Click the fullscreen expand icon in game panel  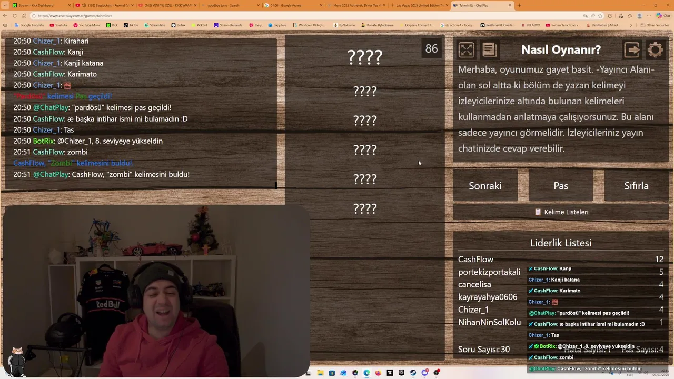466,50
